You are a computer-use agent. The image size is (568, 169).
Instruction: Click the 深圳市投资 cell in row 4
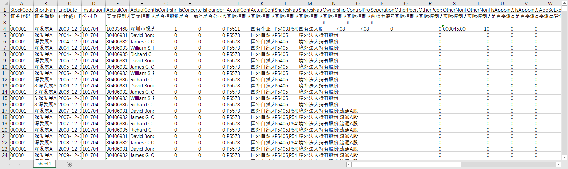point(142,29)
